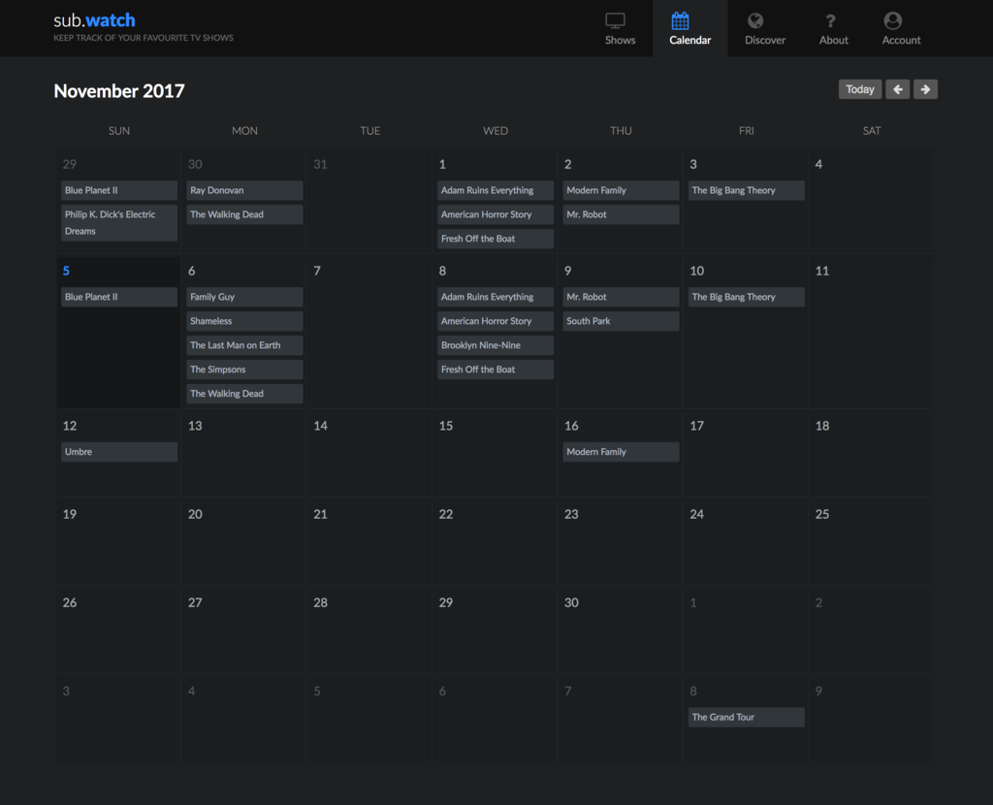Open Modern Family on November 16
Image resolution: width=993 pixels, height=805 pixels.
(x=621, y=452)
